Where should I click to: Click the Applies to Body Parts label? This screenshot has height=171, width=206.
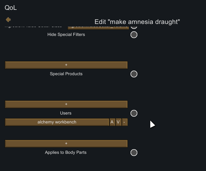(x=66, y=153)
